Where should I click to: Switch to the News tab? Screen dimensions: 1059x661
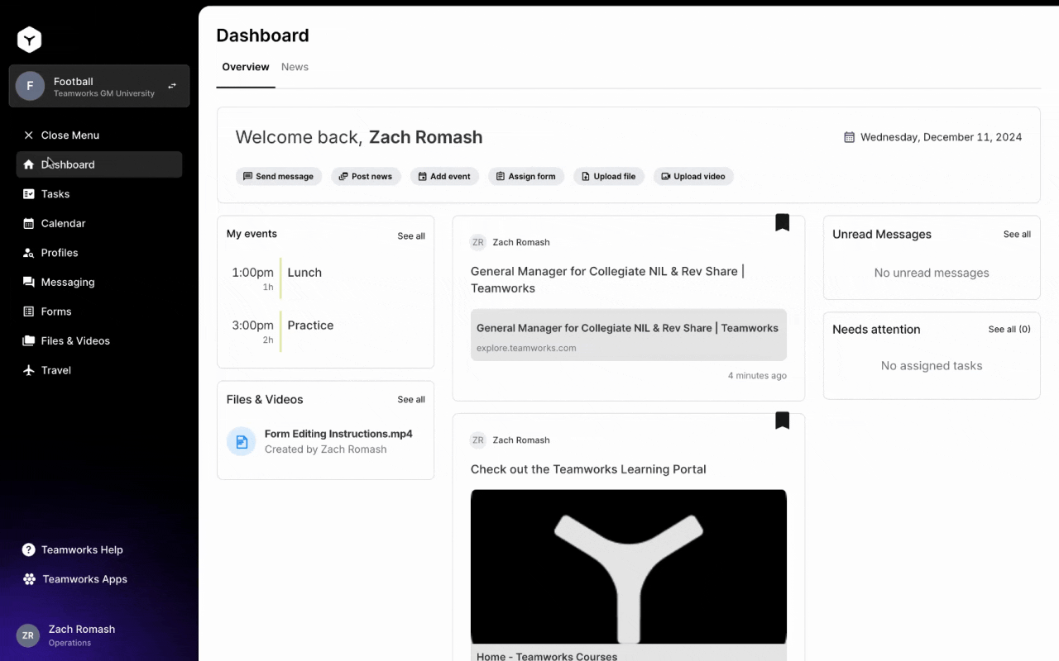point(295,67)
